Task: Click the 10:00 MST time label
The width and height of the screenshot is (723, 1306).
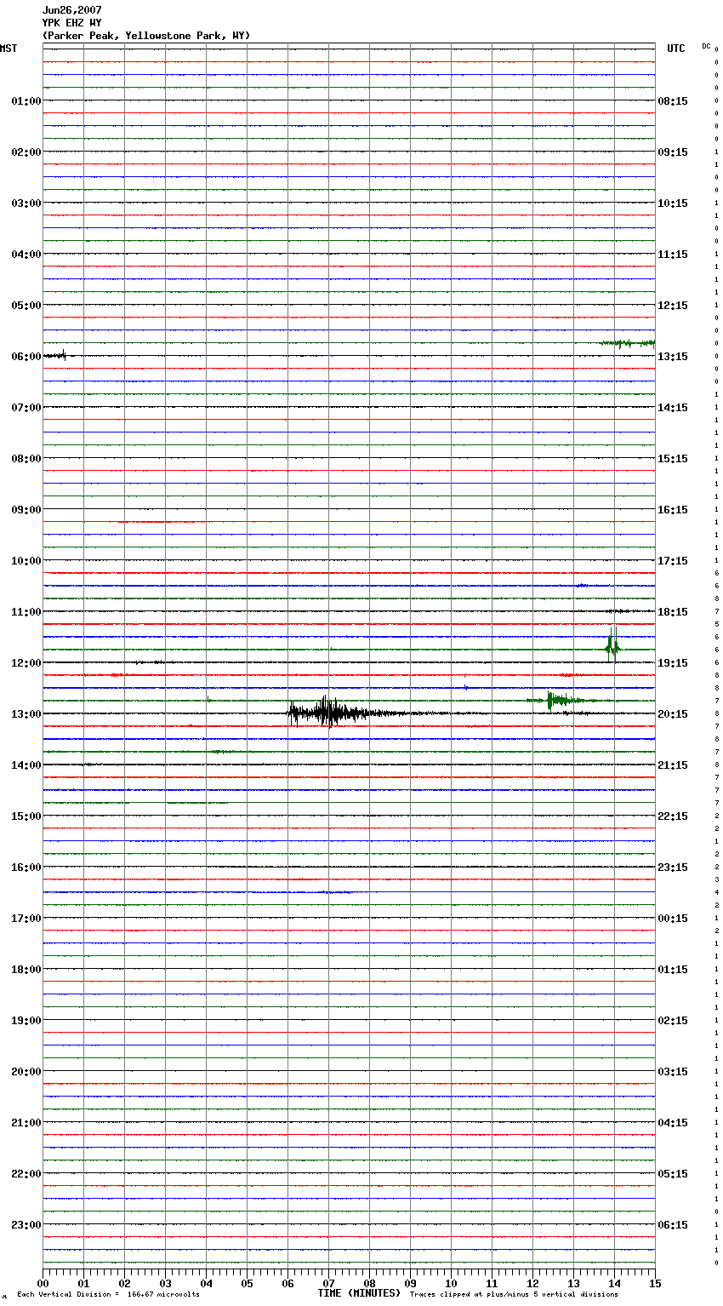Action: point(26,561)
